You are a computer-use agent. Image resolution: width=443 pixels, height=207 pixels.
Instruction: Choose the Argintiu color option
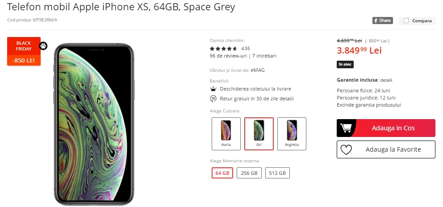point(292,134)
